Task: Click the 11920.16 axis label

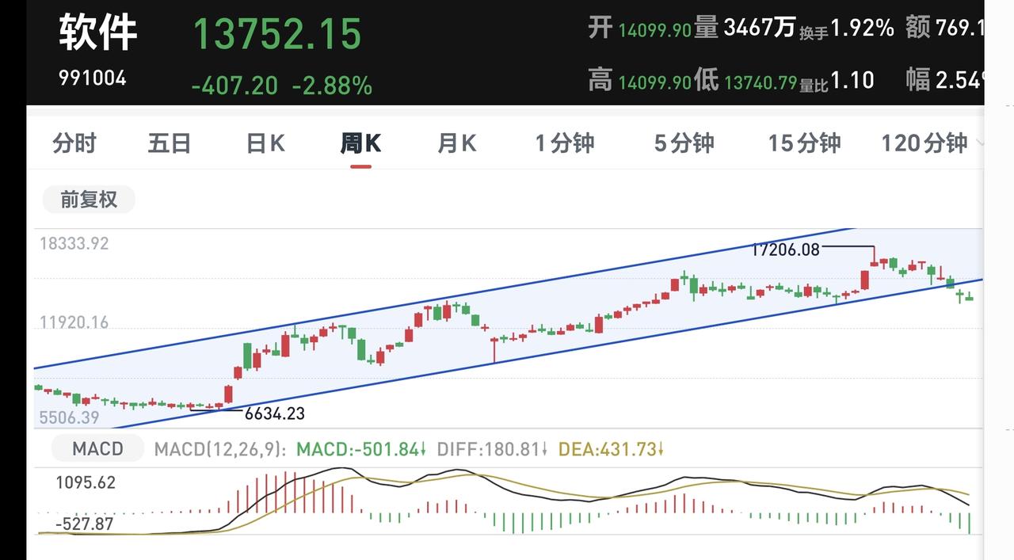Action: tap(74, 322)
